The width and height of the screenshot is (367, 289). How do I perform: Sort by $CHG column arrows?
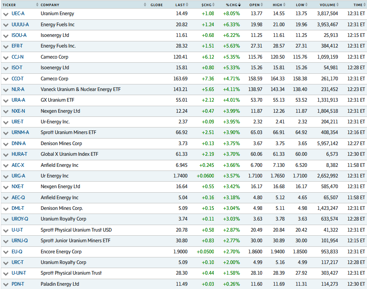coord(213,5)
